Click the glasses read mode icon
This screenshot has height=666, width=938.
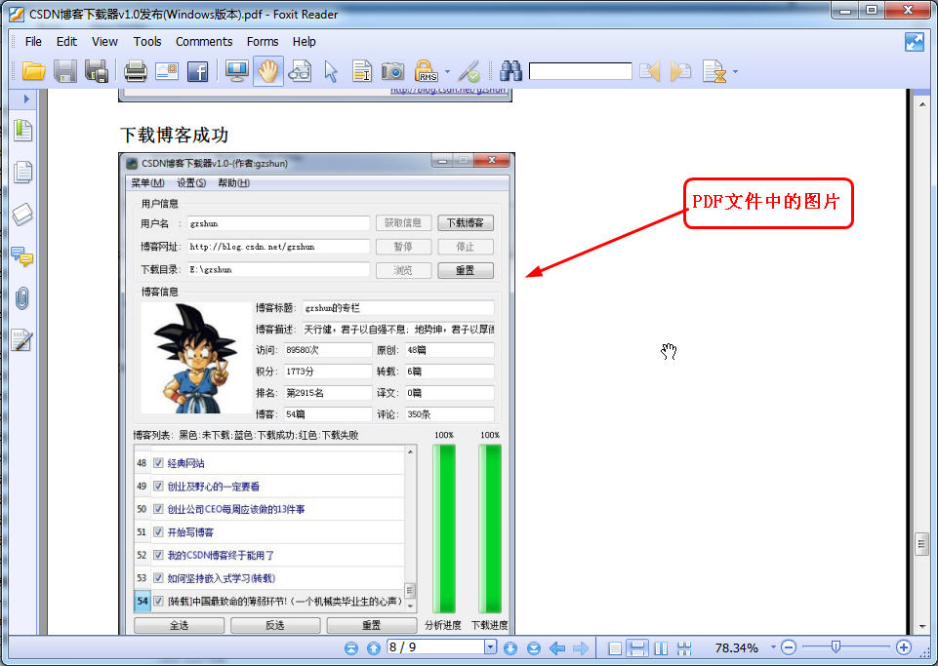(300, 72)
